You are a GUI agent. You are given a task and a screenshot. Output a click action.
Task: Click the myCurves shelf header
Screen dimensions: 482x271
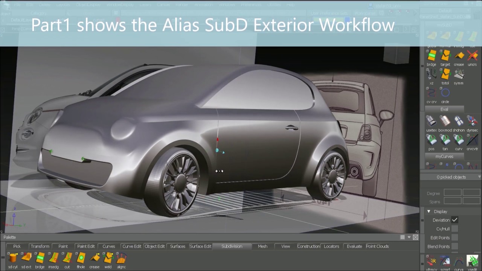(x=444, y=156)
